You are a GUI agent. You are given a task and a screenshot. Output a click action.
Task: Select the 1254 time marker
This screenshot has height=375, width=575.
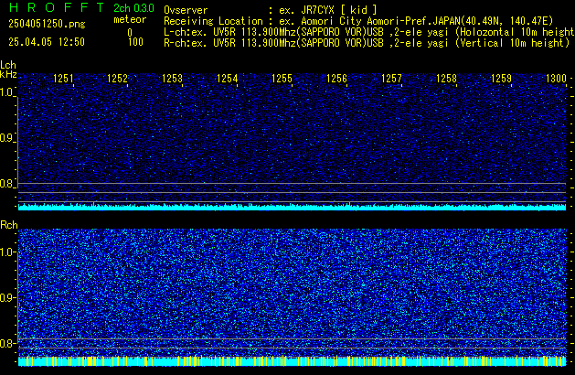[227, 79]
